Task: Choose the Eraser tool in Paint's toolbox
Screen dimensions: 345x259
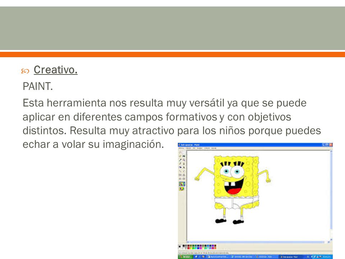Action: (x=180, y=156)
